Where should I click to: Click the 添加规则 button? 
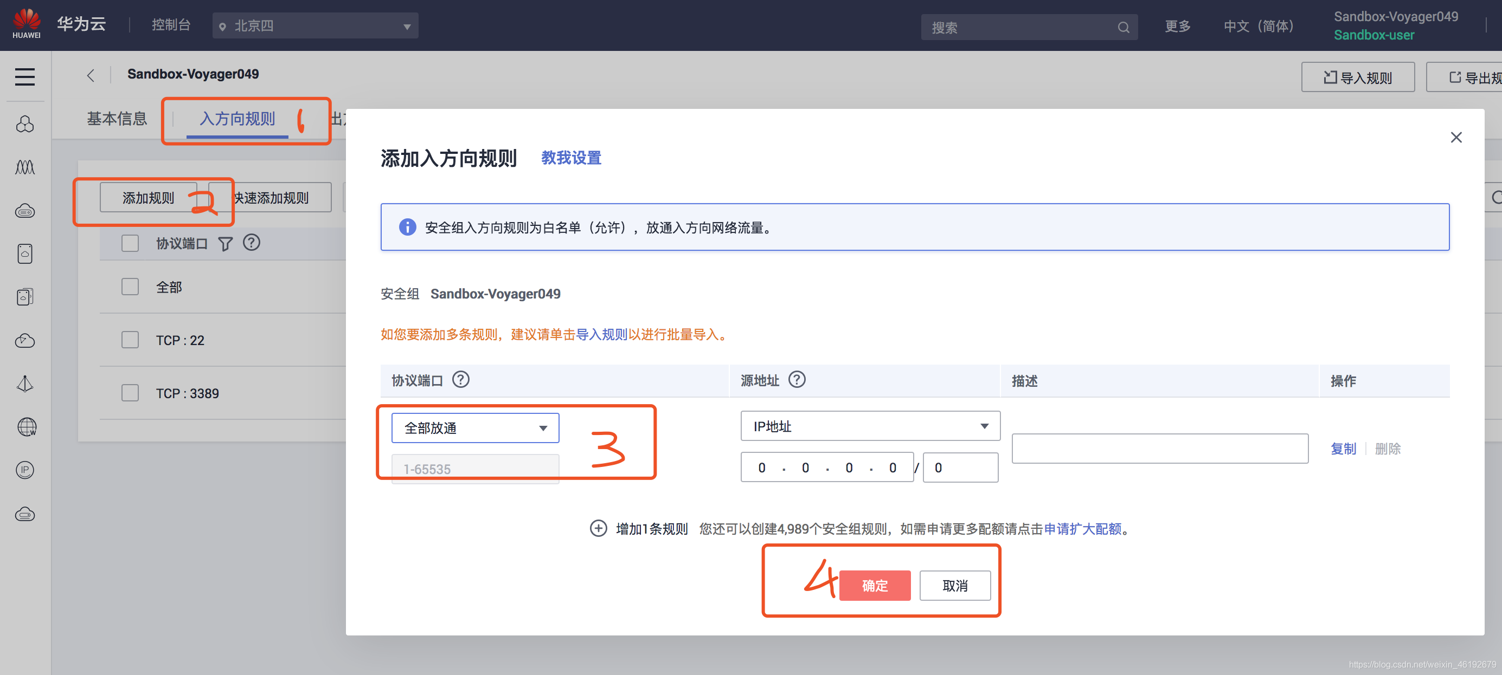click(148, 198)
